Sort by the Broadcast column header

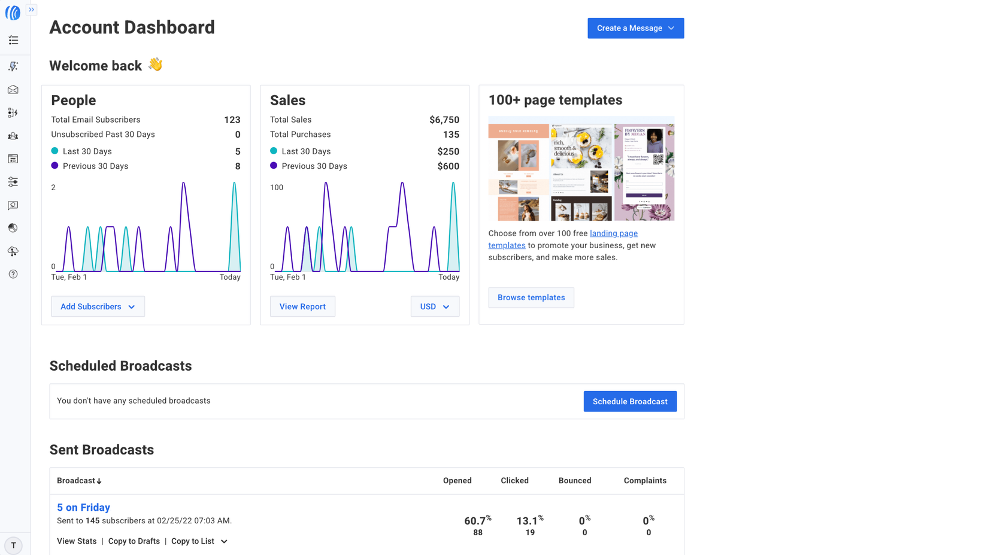pos(79,481)
